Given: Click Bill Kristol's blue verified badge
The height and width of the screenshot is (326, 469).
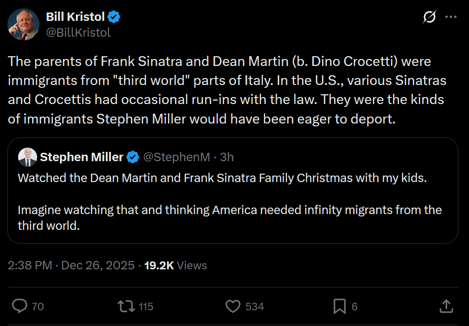Looking at the screenshot, I should click(x=114, y=17).
